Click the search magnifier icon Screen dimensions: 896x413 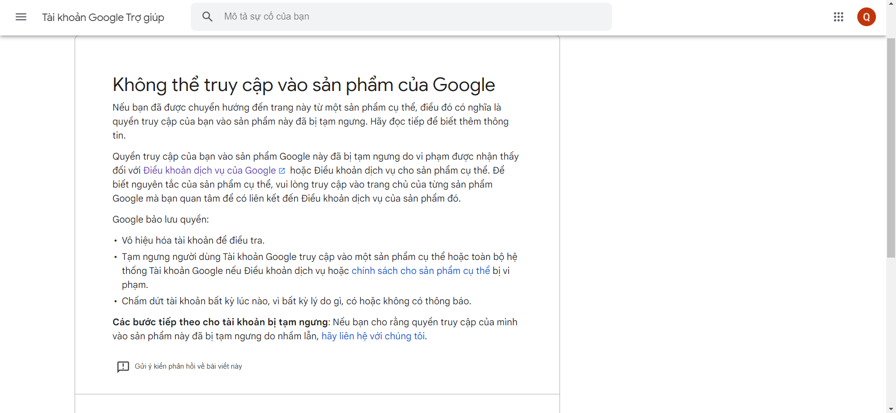pos(207,17)
